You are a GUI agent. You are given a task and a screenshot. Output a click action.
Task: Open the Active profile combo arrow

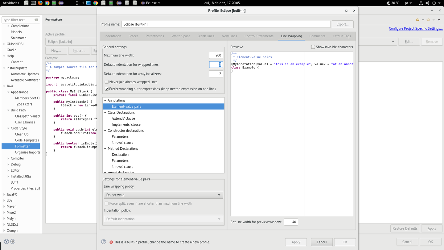coord(393,42)
